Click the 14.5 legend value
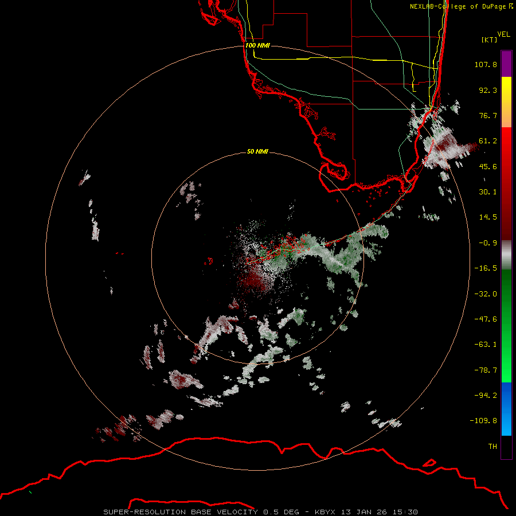 coord(488,217)
